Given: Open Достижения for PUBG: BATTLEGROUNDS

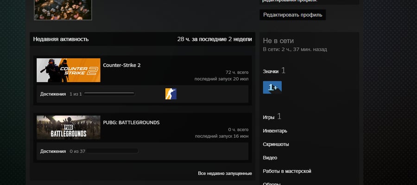Looking at the screenshot, I should click(53, 151).
